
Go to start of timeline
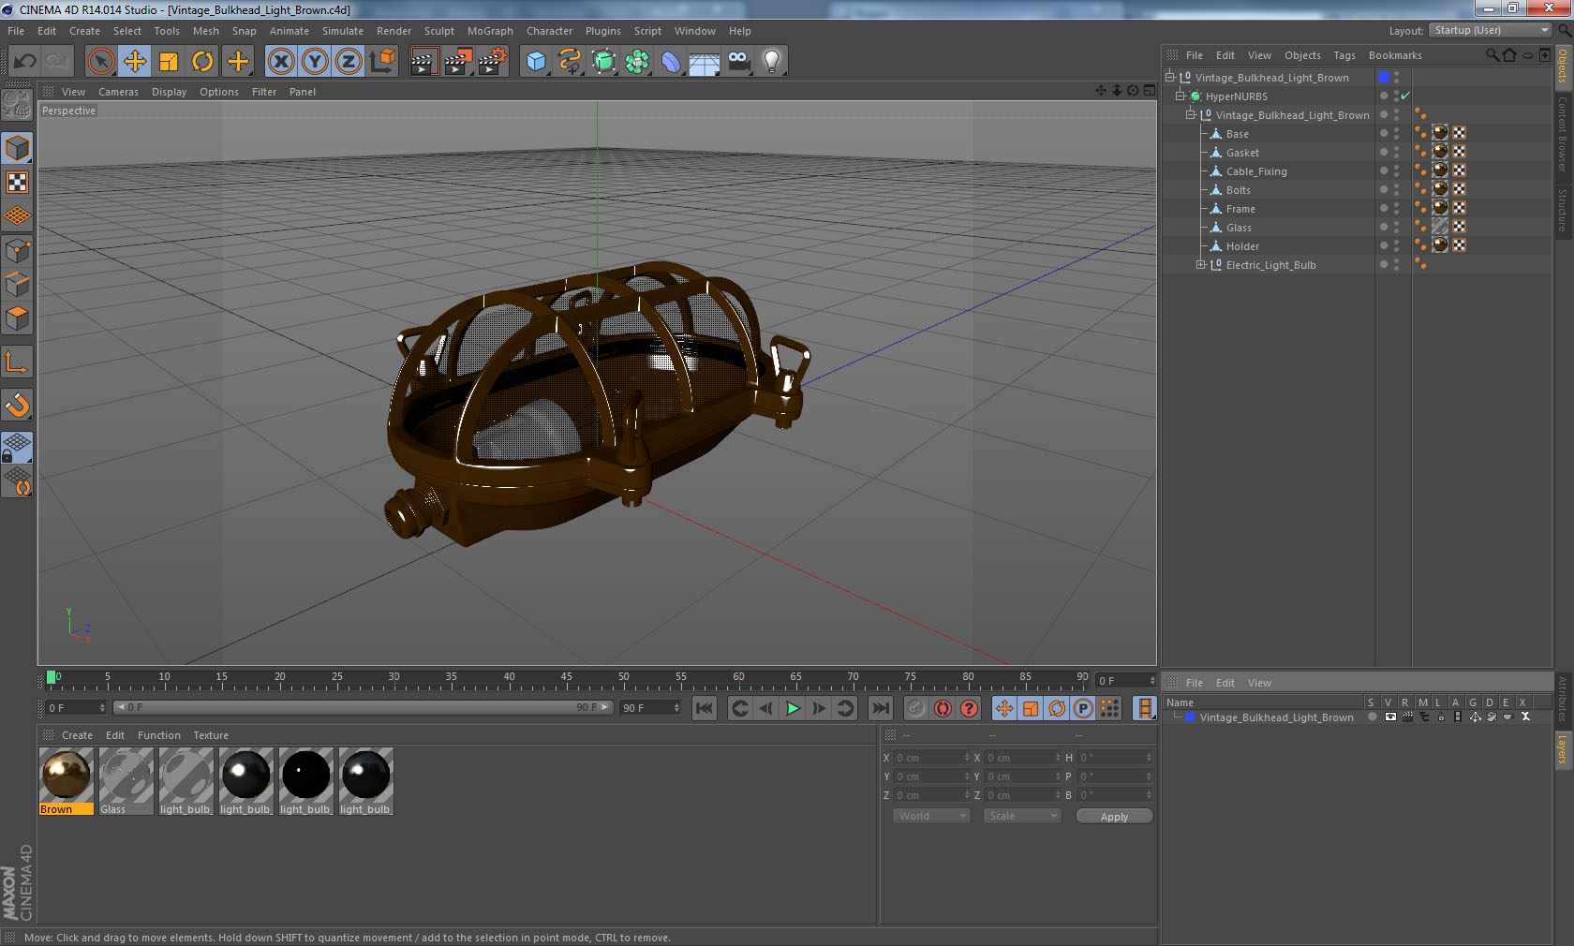[705, 708]
